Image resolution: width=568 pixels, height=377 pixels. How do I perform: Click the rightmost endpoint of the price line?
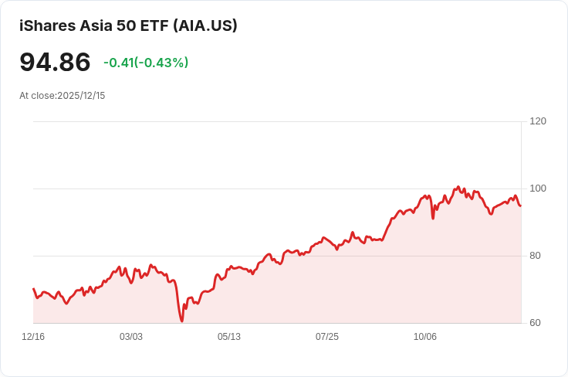coord(521,206)
